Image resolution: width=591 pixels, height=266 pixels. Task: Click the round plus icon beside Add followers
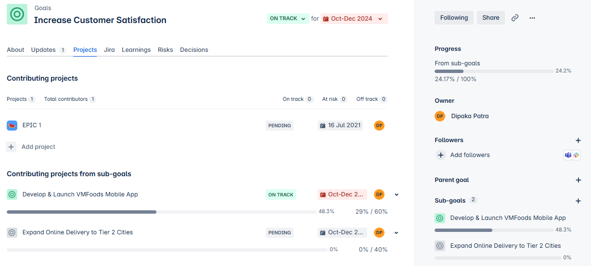click(440, 155)
